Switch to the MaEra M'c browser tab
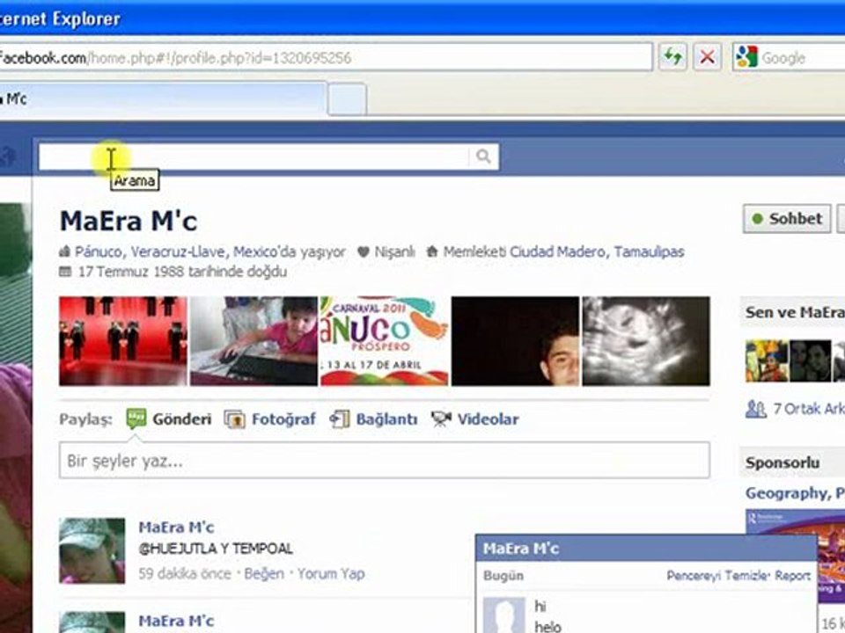Screen dimensions: 845x633 pos(163,98)
